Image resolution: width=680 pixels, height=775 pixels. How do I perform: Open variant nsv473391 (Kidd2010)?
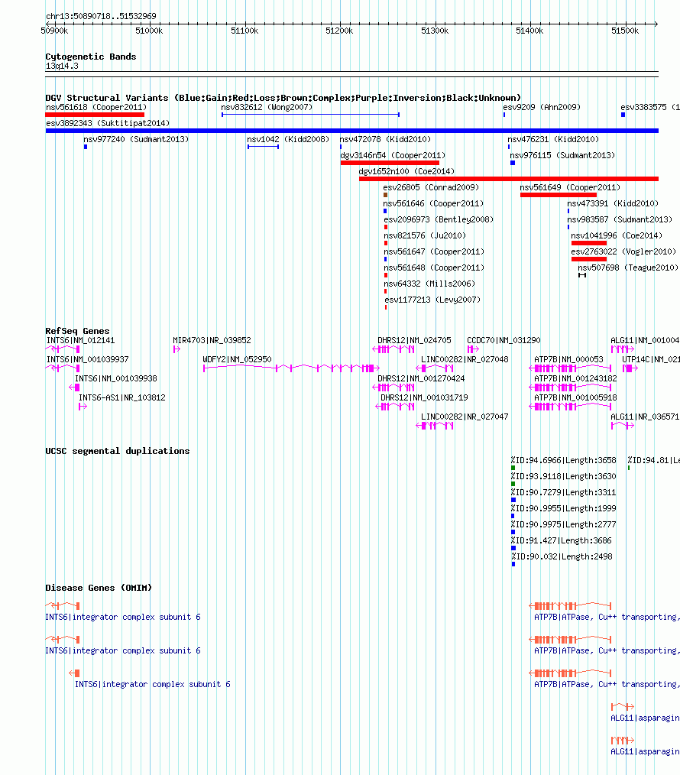(613, 203)
